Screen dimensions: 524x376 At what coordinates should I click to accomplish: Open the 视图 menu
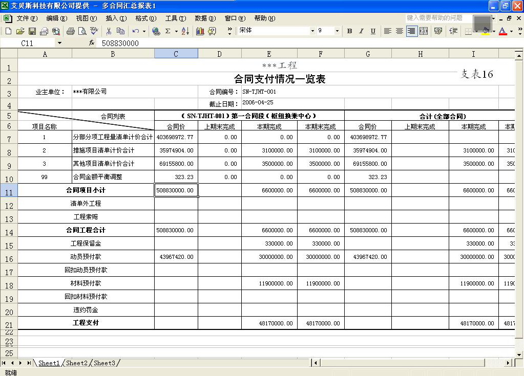coord(86,18)
